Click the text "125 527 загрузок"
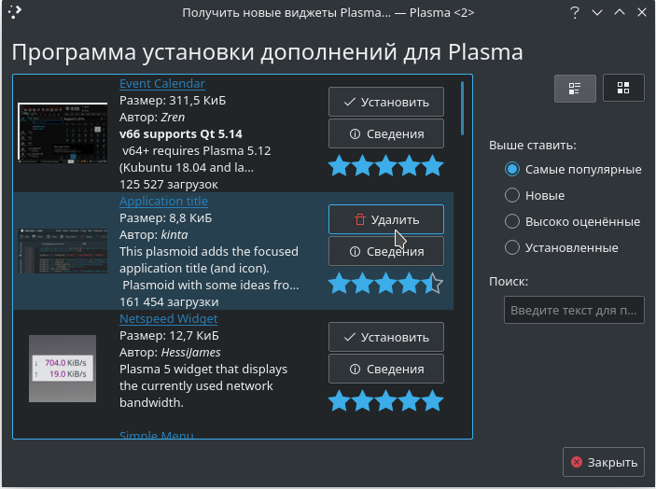 [x=169, y=185]
